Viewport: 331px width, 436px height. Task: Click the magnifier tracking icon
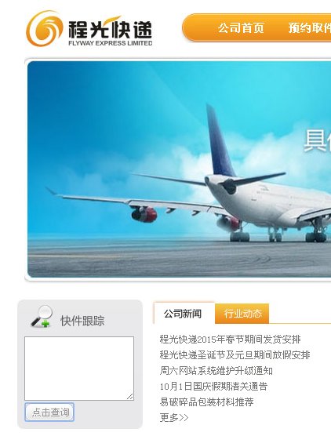(x=42, y=316)
